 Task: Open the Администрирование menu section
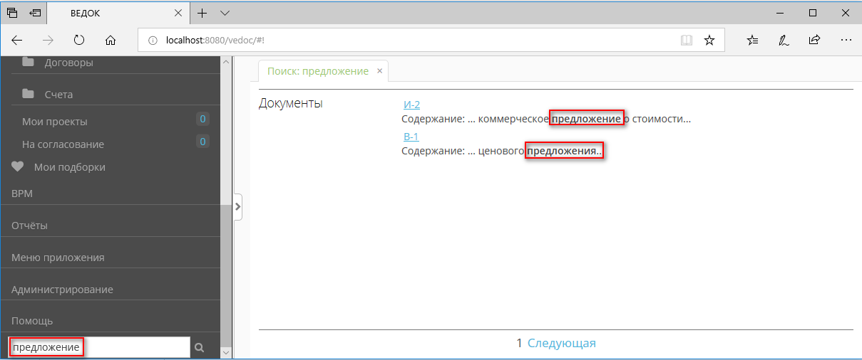coord(62,290)
